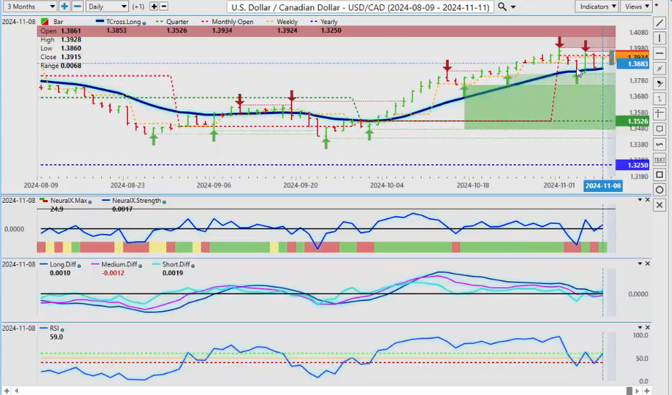The width and height of the screenshot is (672, 395).
Task: Select the vertical line drawing tool
Action: coord(660,38)
